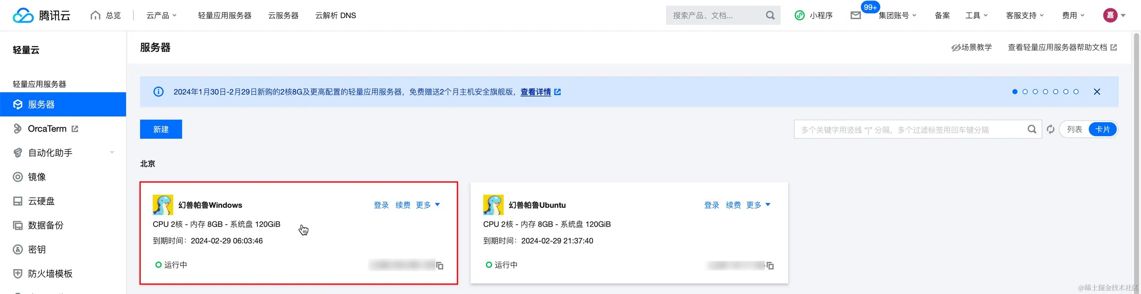Click the server filter search icon
The image size is (1141, 294).
pyautogui.click(x=1032, y=129)
